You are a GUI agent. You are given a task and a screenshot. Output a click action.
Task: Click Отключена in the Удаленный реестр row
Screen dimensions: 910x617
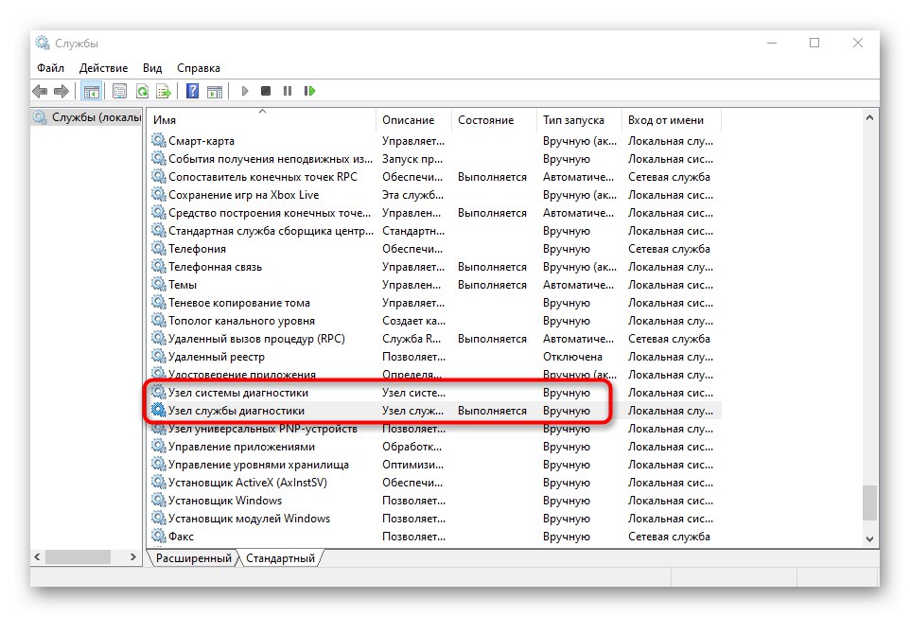572,357
